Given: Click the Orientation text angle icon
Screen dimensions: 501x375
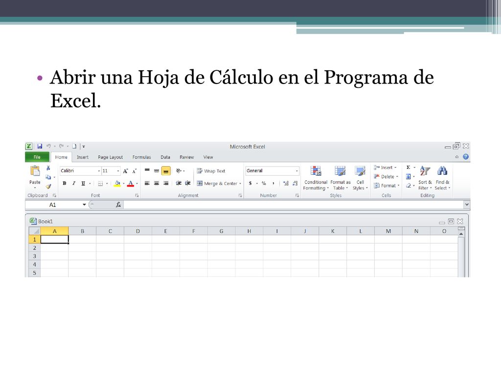Looking at the screenshot, I should click(179, 171).
